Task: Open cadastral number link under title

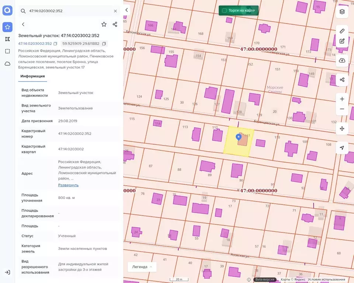Action: coord(35,43)
